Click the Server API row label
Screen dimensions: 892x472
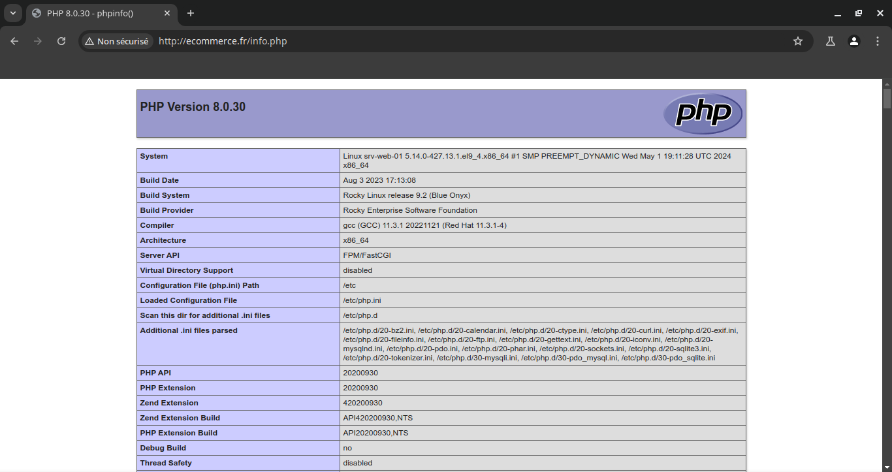coord(159,255)
